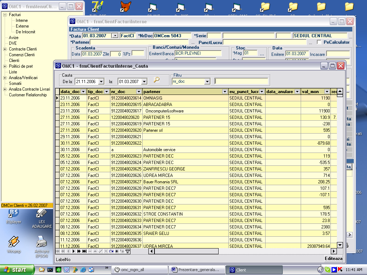Viewport: 367px width, 275px height.
Task: Open Comenzi Clienti in menu tree
Action: [x=22, y=55]
